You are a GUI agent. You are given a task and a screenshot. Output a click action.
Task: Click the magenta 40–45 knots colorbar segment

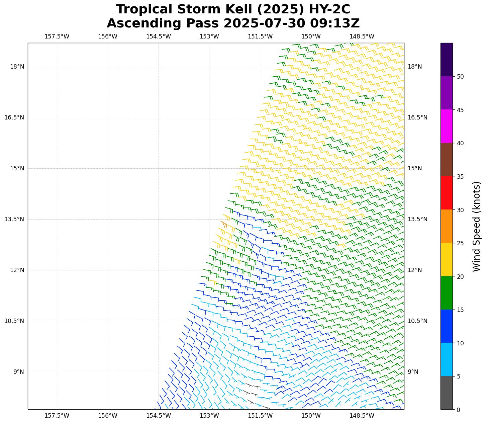[x=446, y=126]
